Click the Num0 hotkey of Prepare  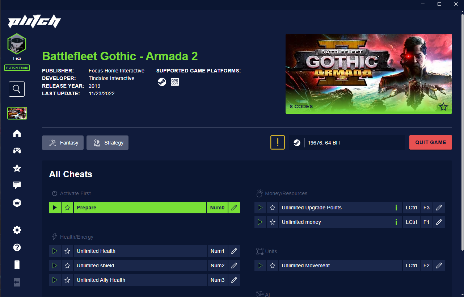218,208
